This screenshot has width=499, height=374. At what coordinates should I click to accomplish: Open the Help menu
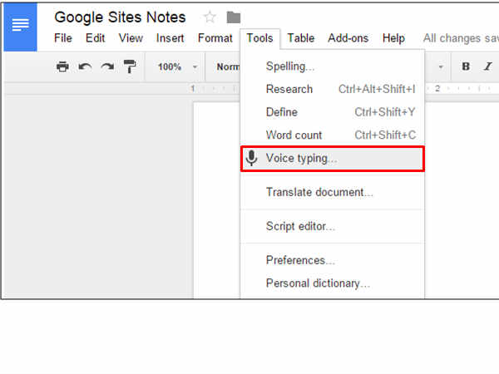click(x=393, y=38)
